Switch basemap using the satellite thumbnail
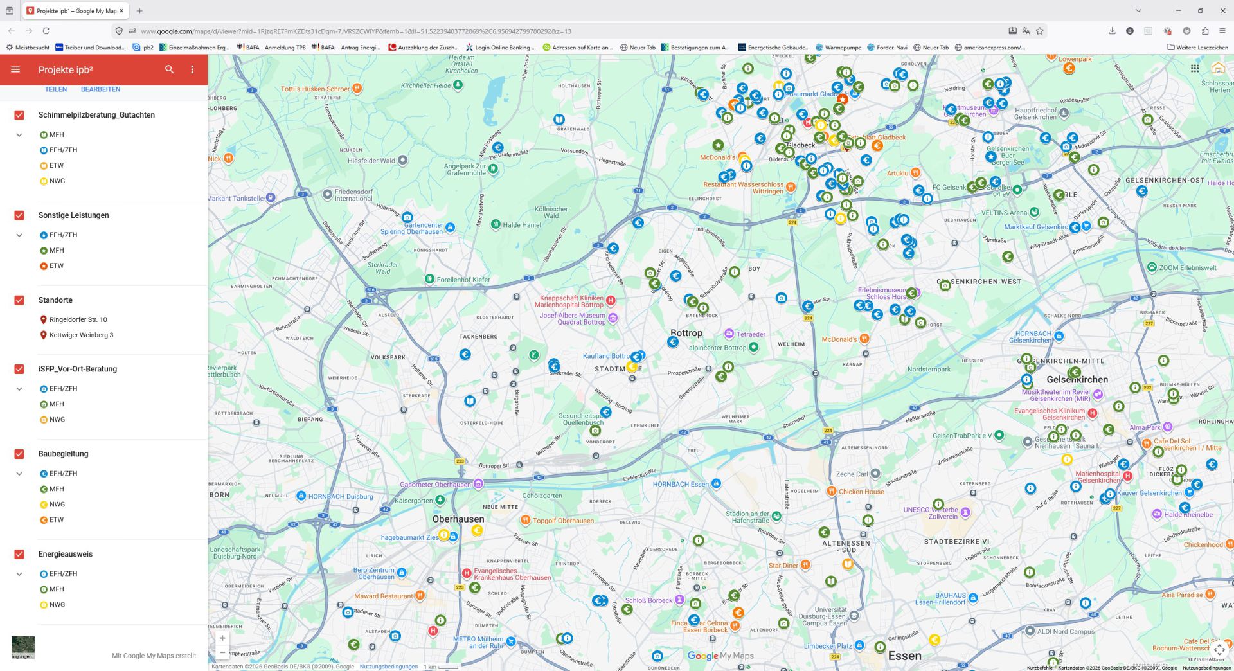This screenshot has height=671, width=1234. click(x=23, y=647)
